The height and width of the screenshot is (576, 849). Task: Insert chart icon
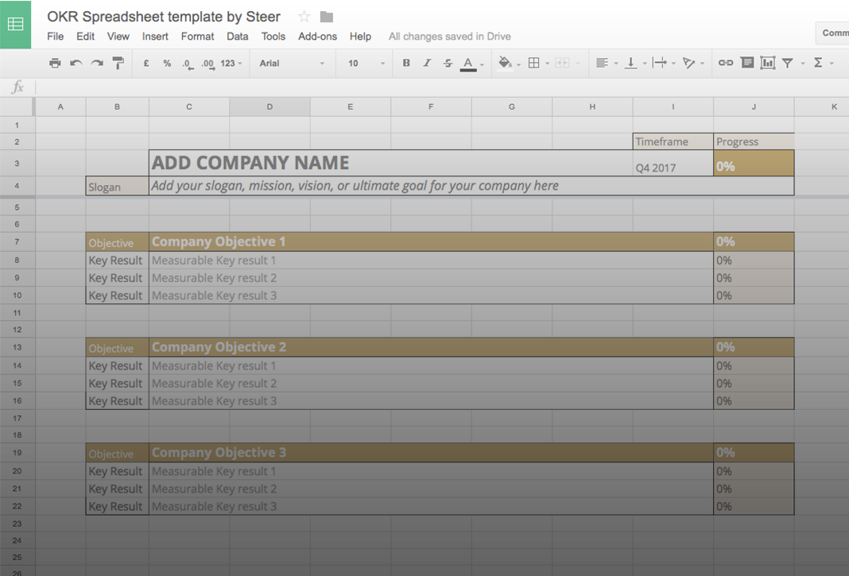(x=767, y=63)
